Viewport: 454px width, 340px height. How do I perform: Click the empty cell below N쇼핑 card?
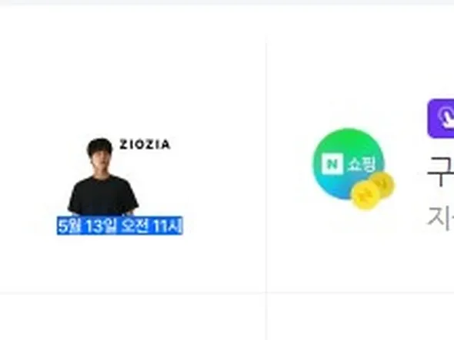[x=360, y=317]
